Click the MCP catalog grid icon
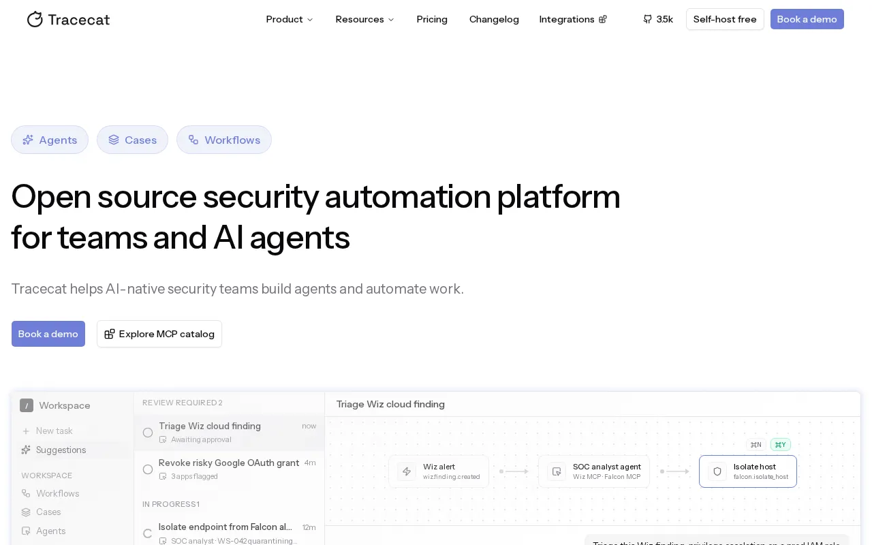 pyautogui.click(x=110, y=334)
